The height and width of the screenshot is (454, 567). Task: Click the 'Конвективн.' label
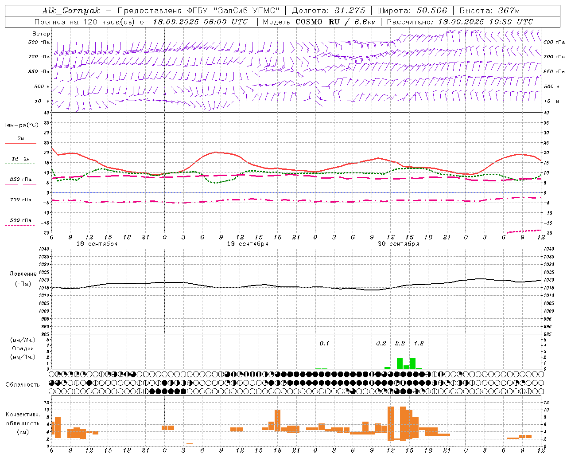[x=23, y=415]
